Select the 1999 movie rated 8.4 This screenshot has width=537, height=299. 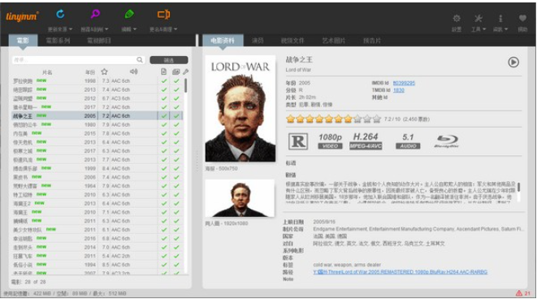pyautogui.click(x=97, y=168)
